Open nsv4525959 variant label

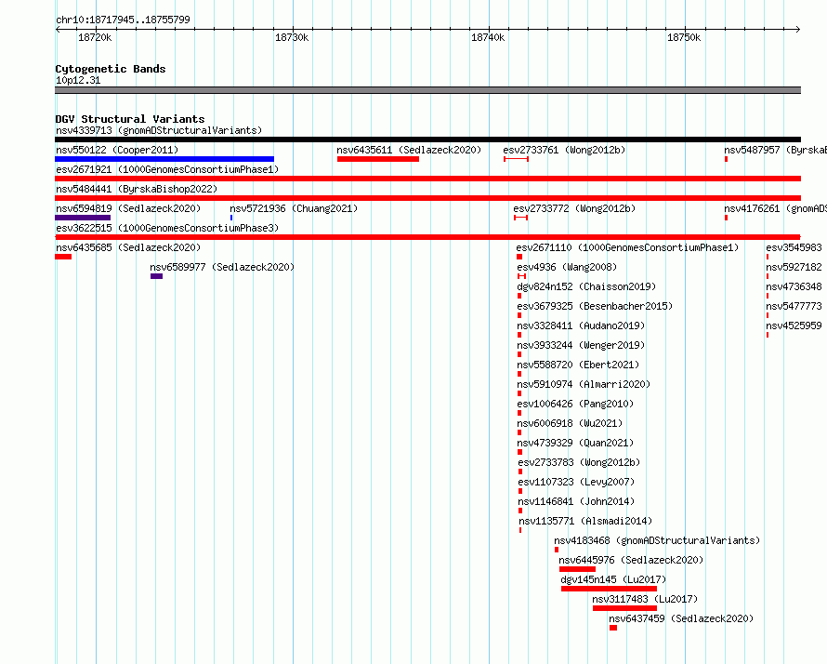(x=794, y=325)
